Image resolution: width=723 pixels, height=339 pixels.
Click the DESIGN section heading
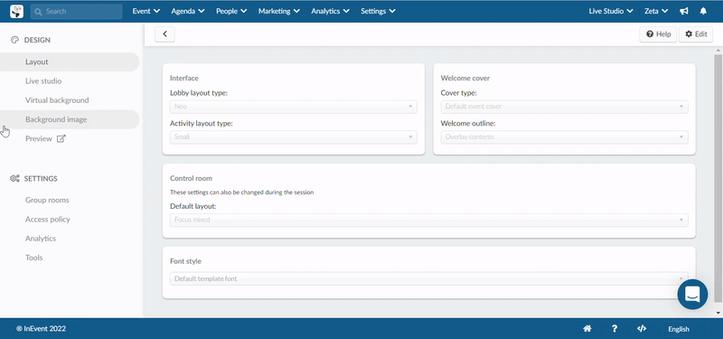[37, 40]
